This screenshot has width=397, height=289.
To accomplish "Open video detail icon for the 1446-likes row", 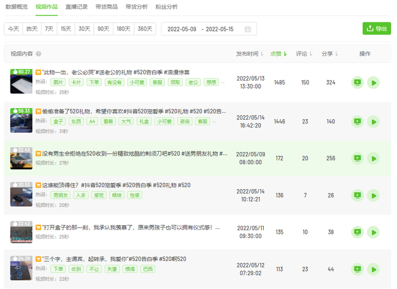I will (x=357, y=122).
